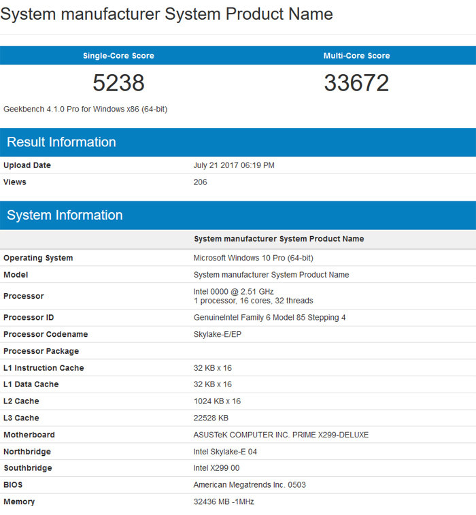
Task: Click the Upload Date label
Action: (x=27, y=165)
